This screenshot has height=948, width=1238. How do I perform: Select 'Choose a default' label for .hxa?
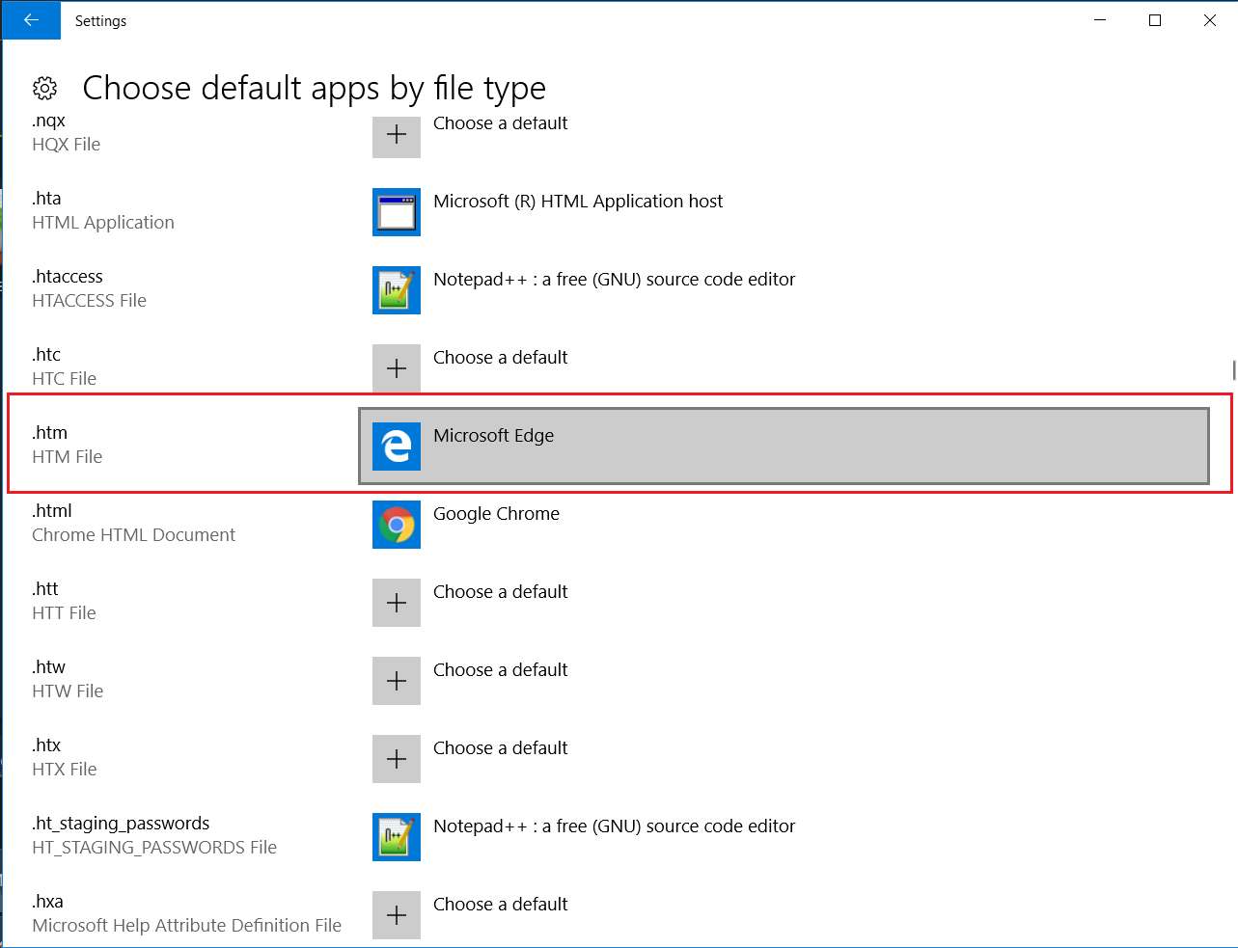point(500,904)
